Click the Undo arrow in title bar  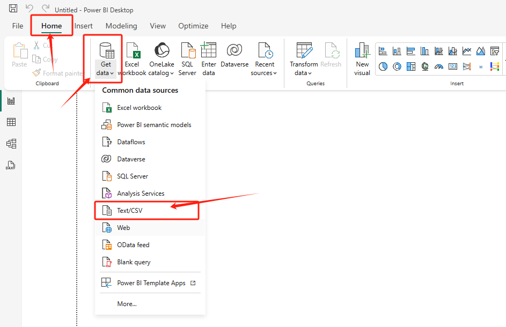(x=30, y=8)
